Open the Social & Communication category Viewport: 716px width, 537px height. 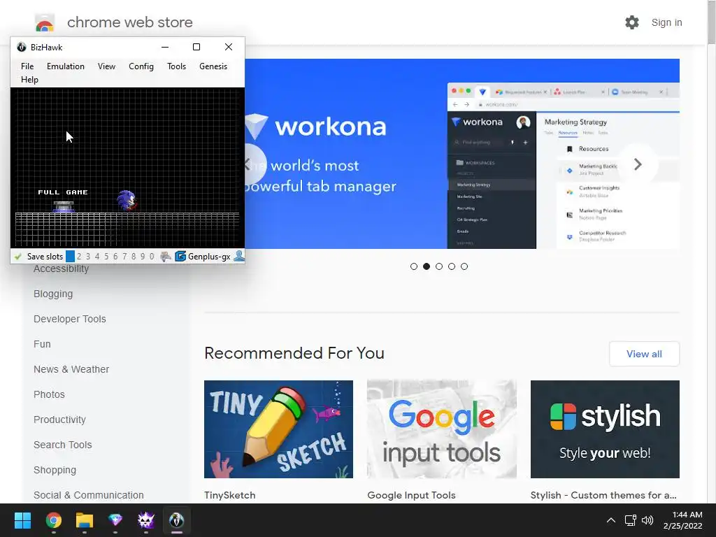(x=89, y=495)
